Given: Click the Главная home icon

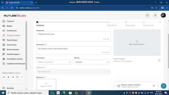Looking at the screenshot, I should click(x=4, y=21).
